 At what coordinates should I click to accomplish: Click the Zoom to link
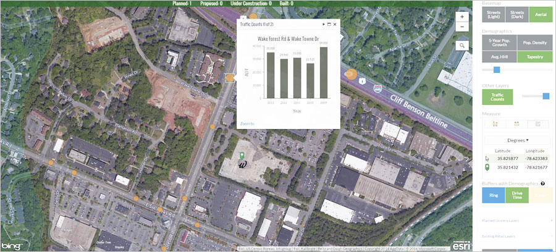247,124
